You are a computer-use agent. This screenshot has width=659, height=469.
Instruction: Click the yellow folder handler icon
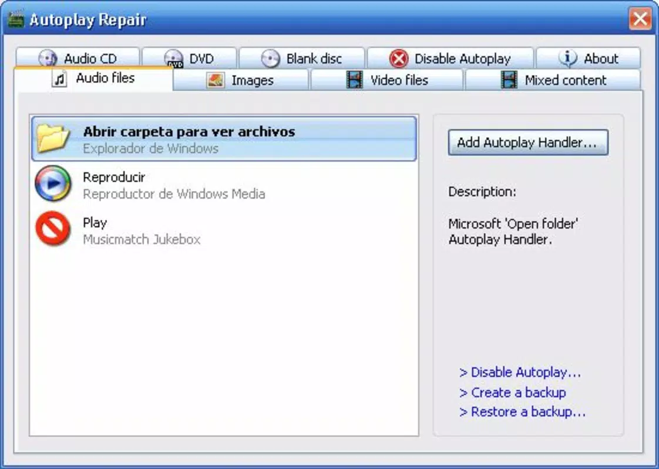tap(52, 138)
